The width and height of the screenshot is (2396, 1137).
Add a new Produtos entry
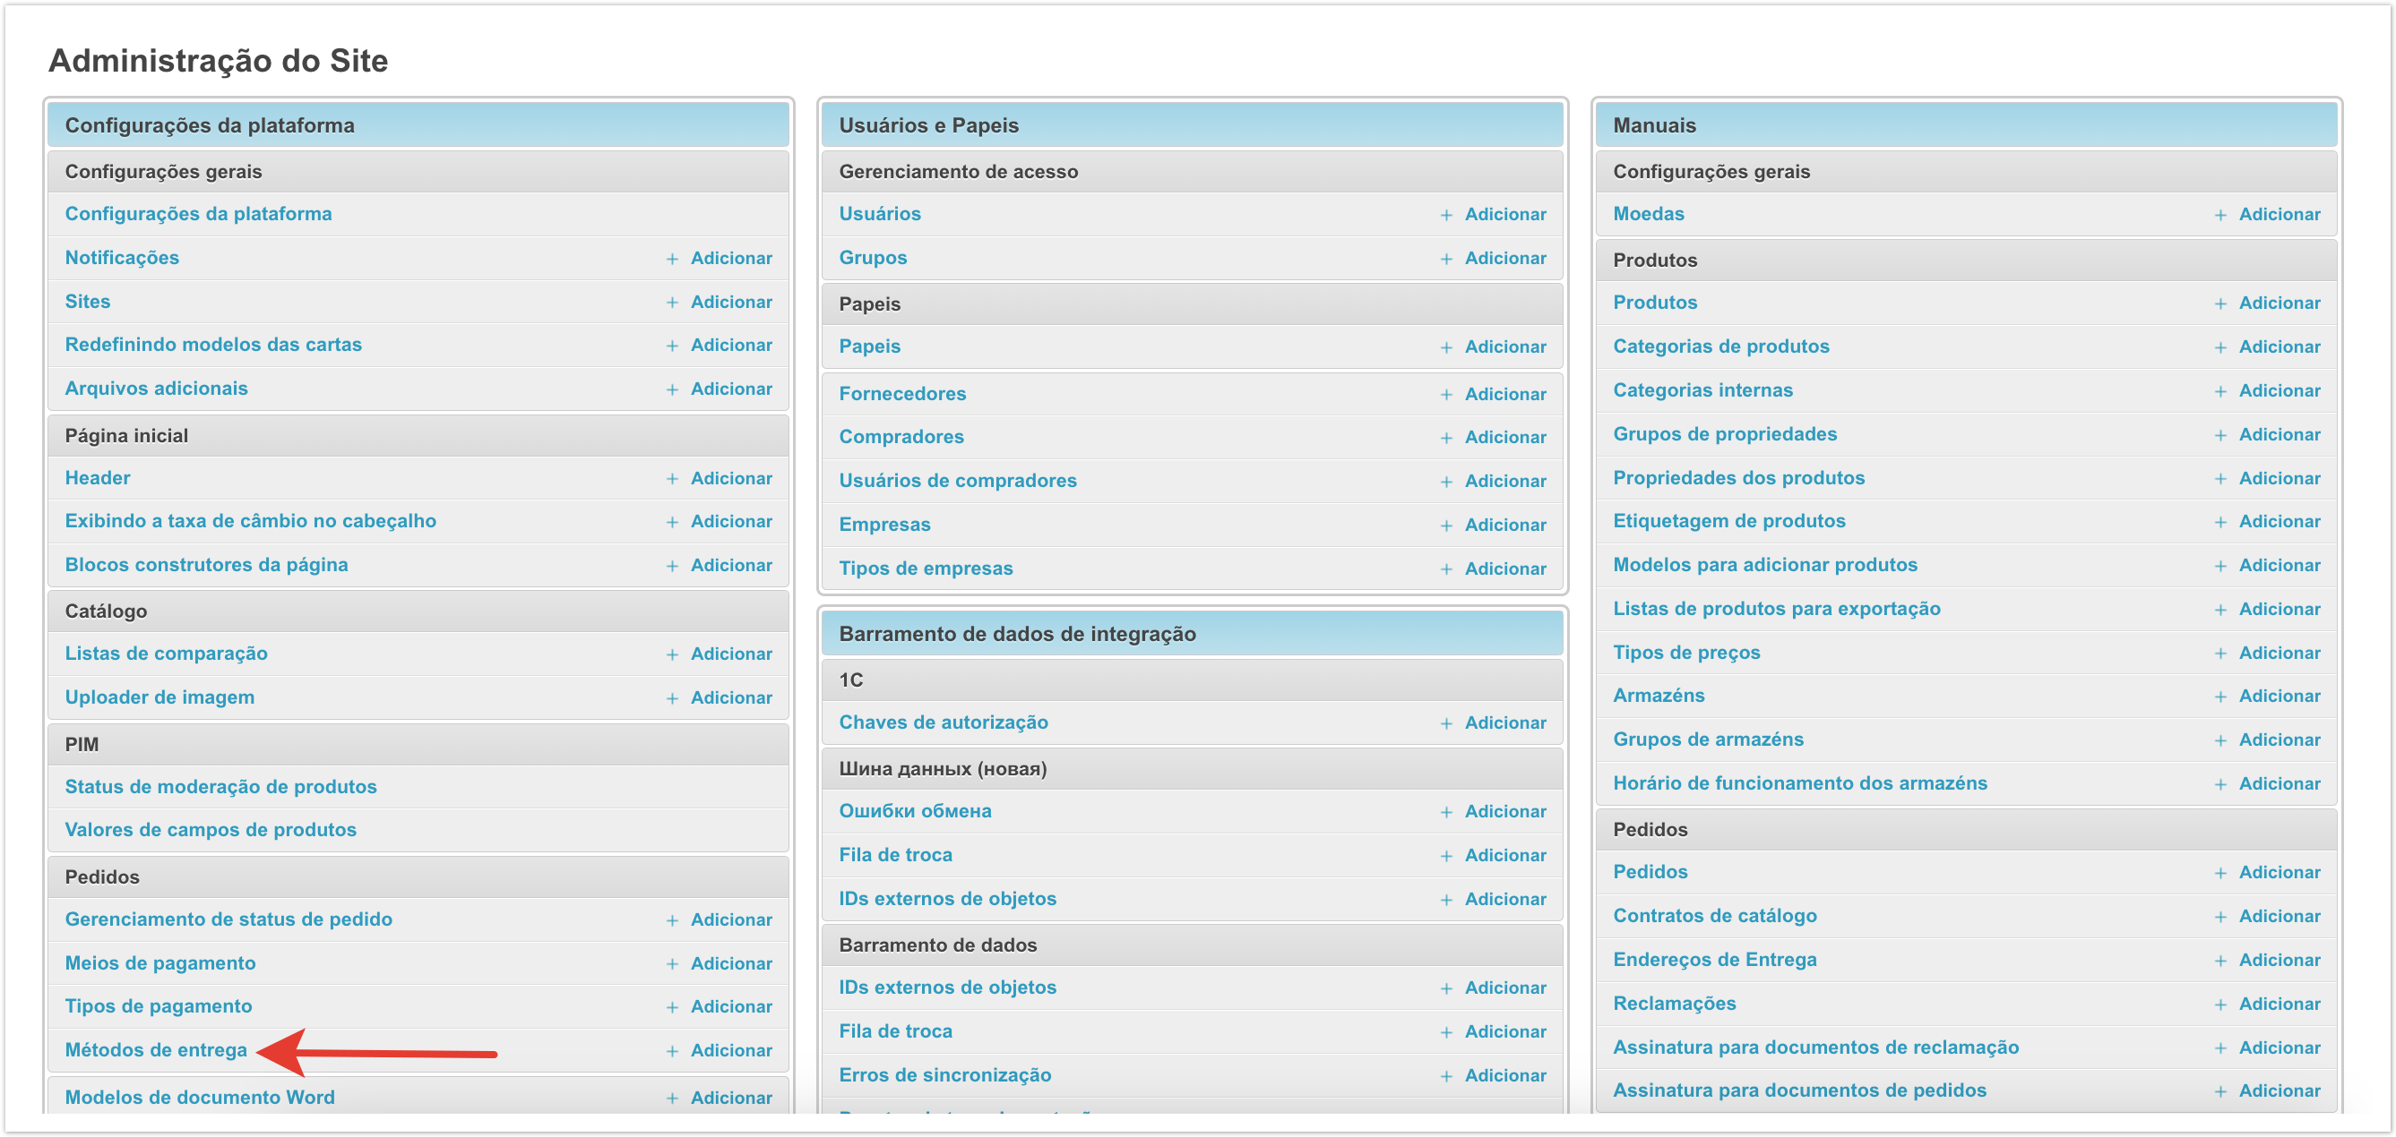click(2278, 303)
